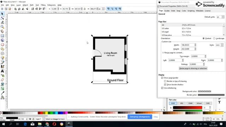Select Wheel color mode button
Screen dimensions: 226x127
[x=199, y=103]
